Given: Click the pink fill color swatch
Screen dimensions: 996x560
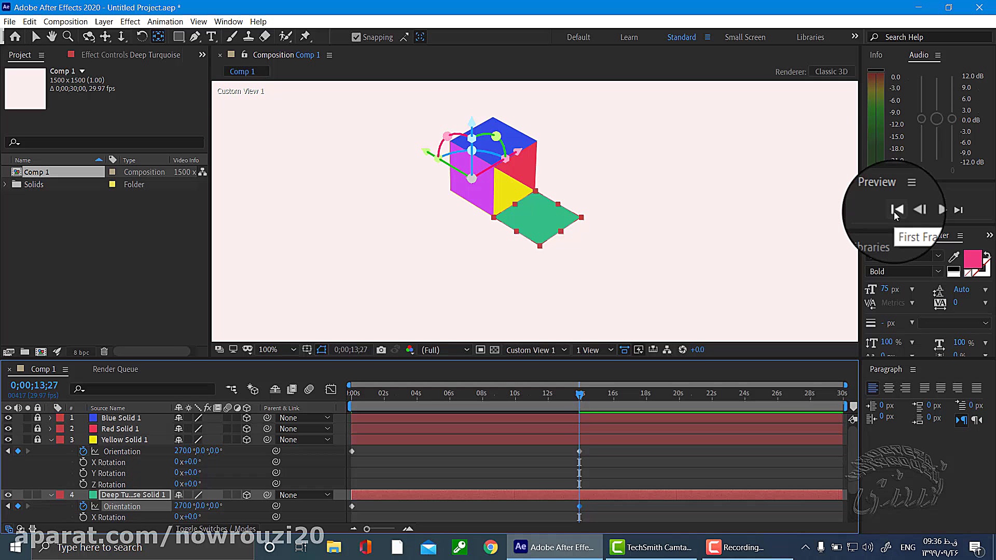Looking at the screenshot, I should tap(972, 258).
